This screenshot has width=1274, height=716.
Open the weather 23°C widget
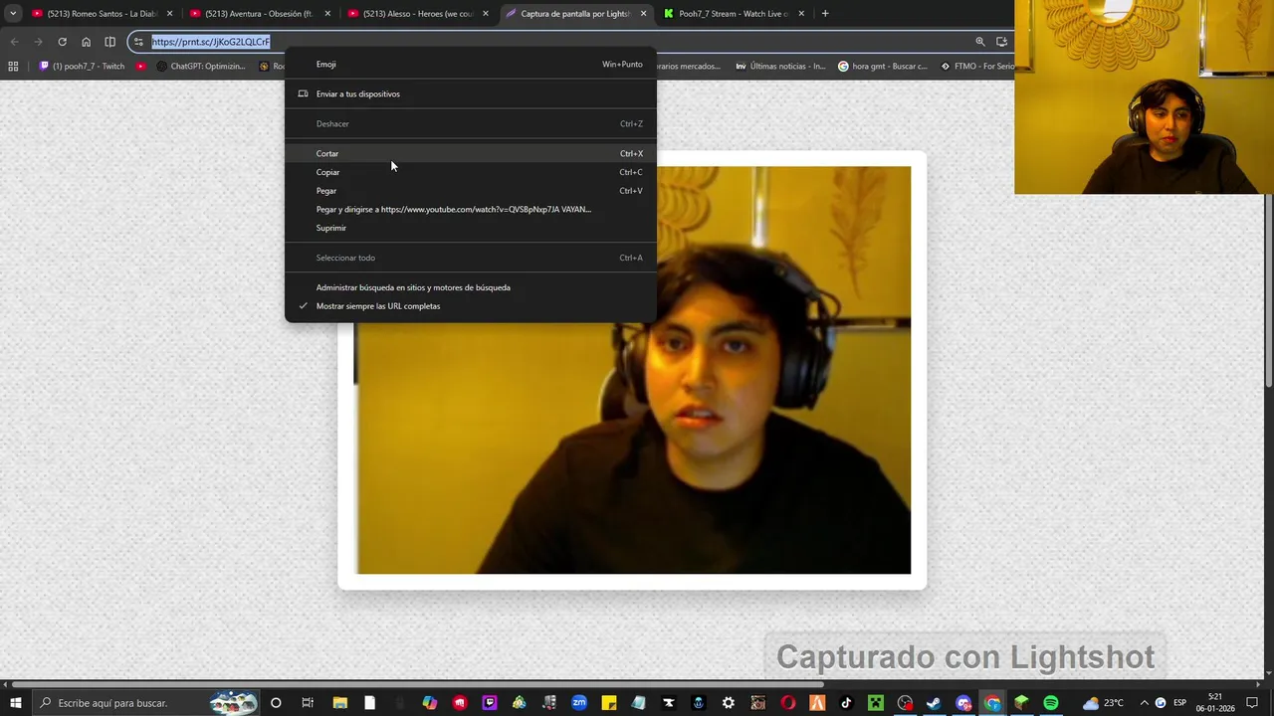point(1103,703)
